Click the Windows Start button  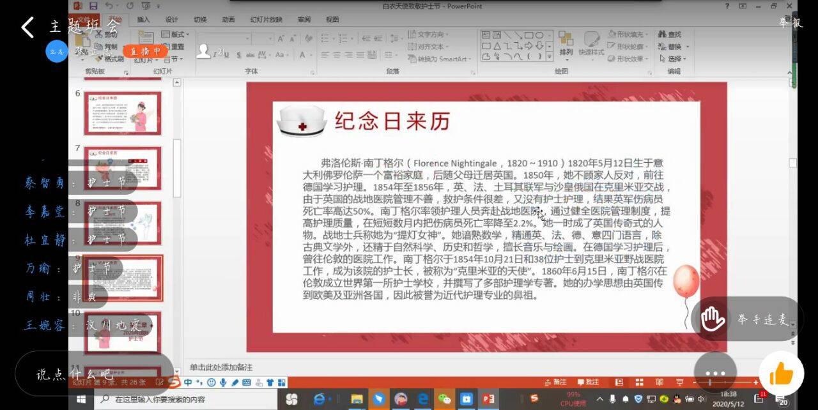[81, 399]
